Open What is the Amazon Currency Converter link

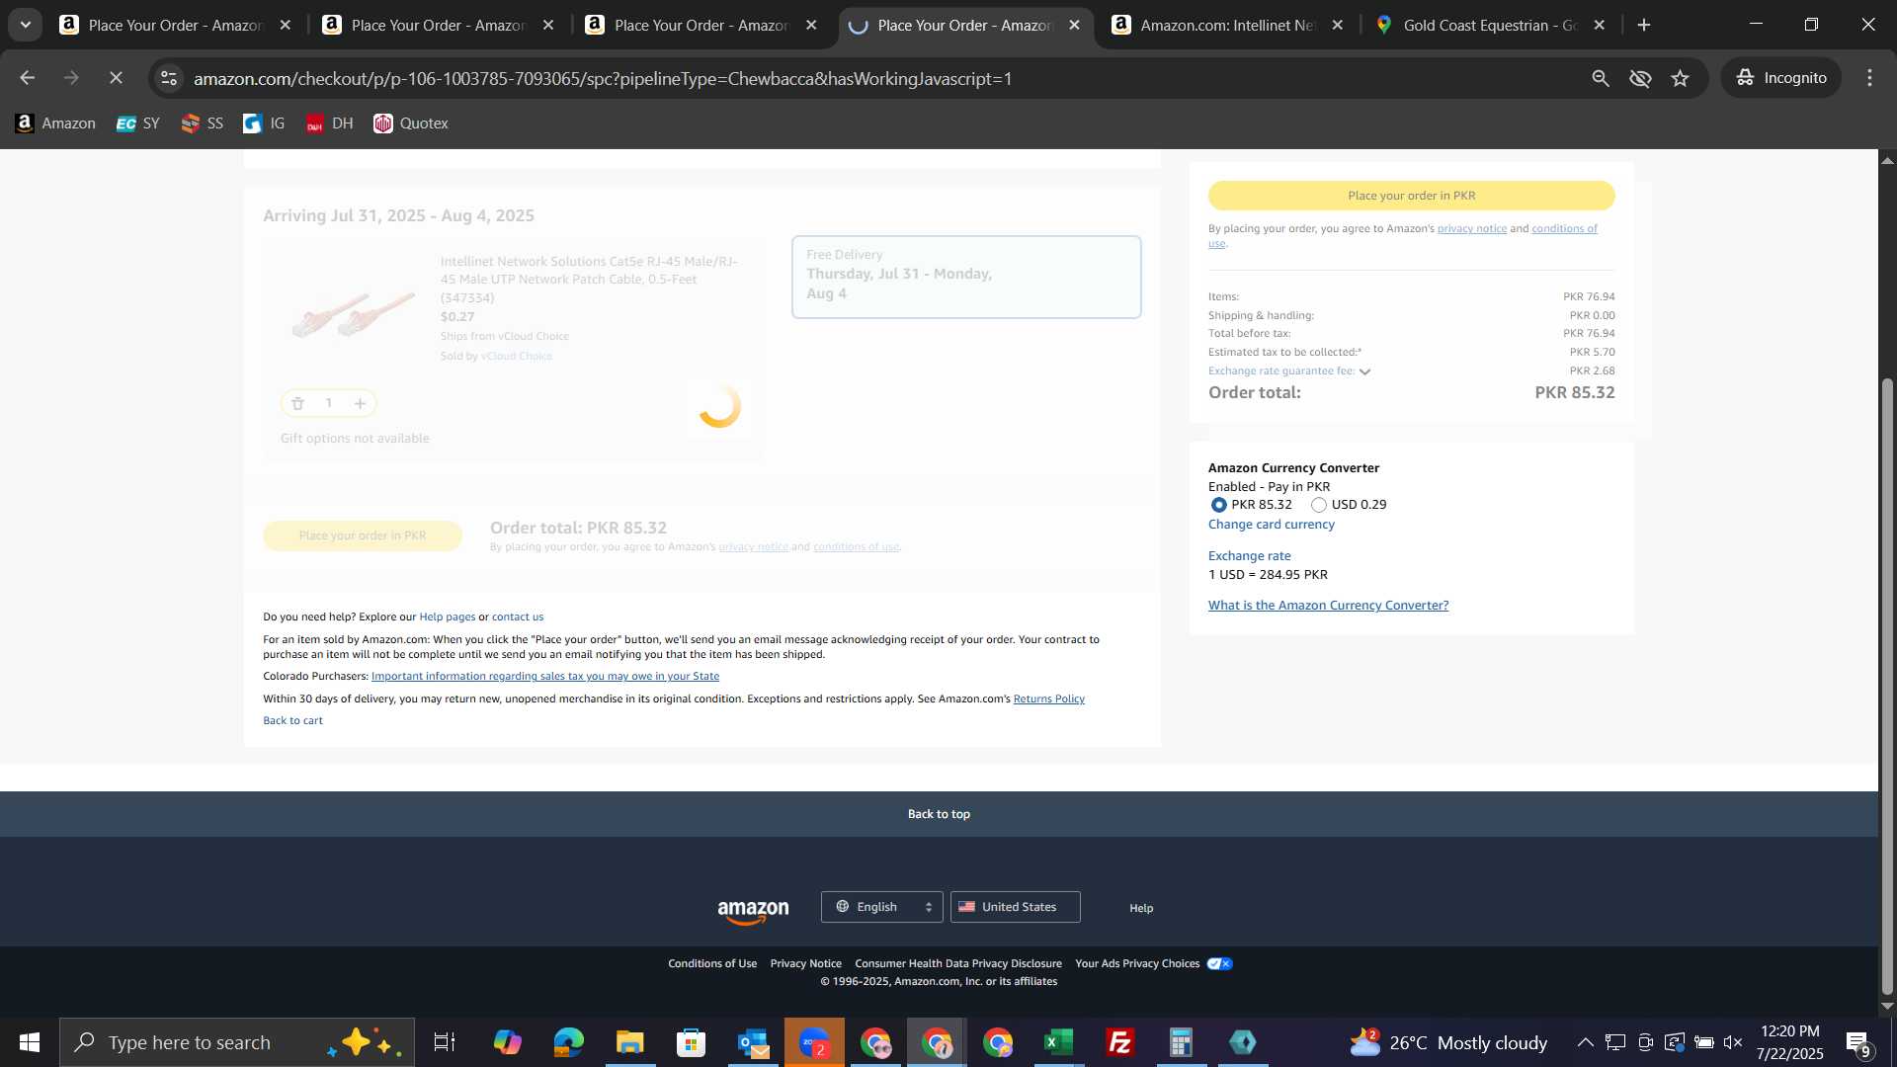1328,606
